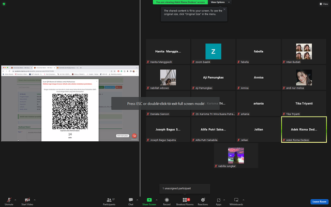The width and height of the screenshot is (331, 207).
Task: Select fabella's participant tile
Action: (x=259, y=51)
